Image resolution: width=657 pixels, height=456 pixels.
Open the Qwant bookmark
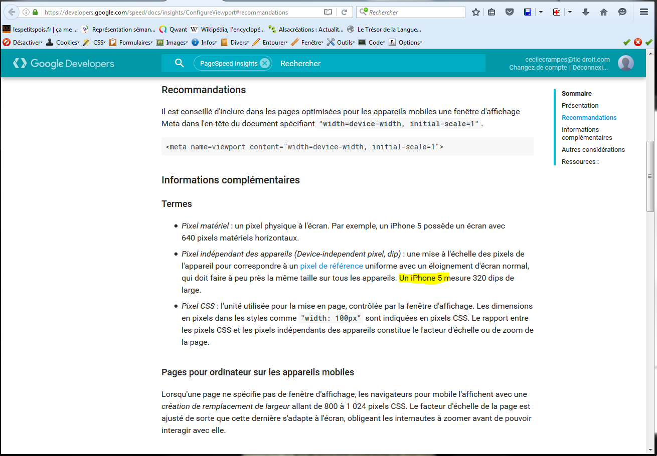point(173,30)
